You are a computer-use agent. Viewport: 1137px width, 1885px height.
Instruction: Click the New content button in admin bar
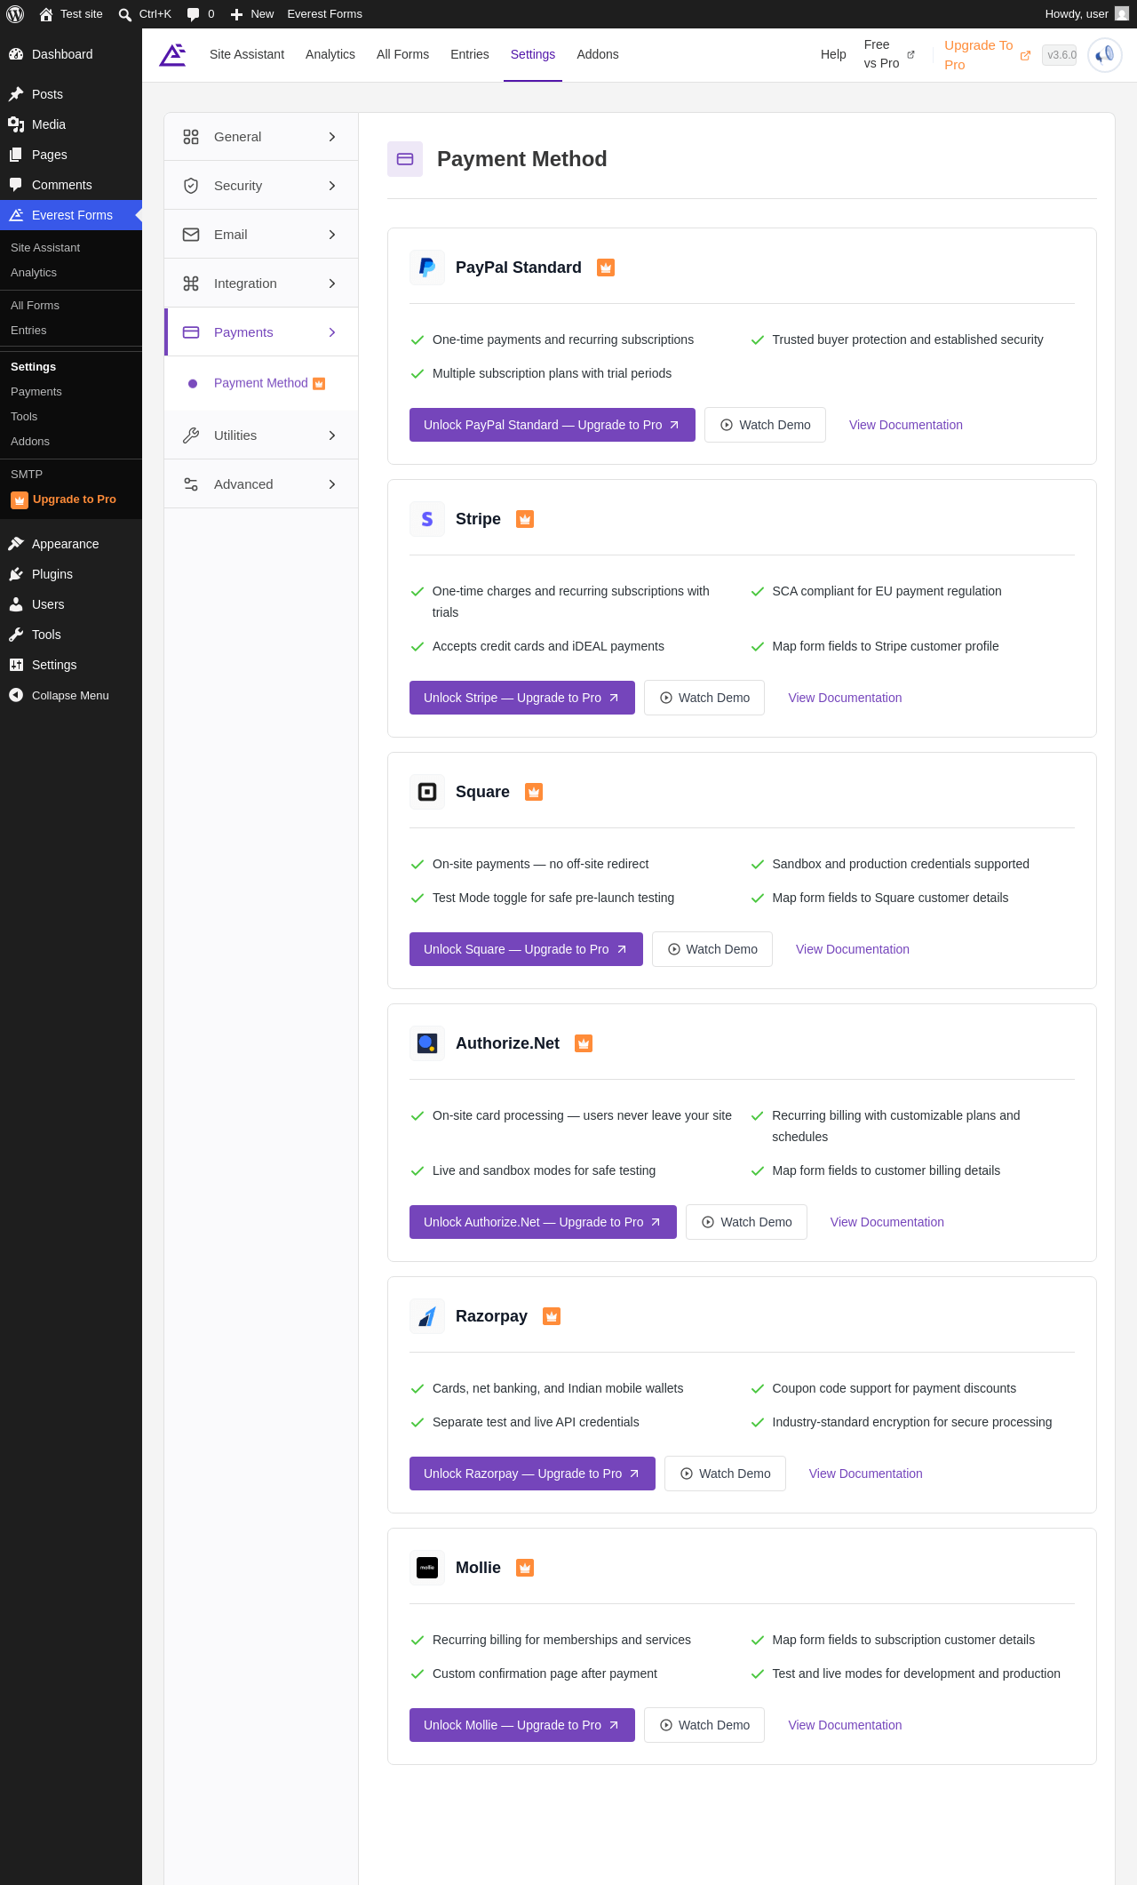[252, 14]
